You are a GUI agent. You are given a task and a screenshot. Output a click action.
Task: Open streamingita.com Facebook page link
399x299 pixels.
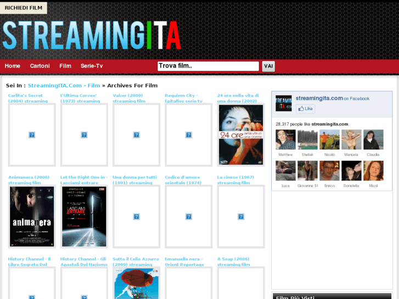pos(319,98)
